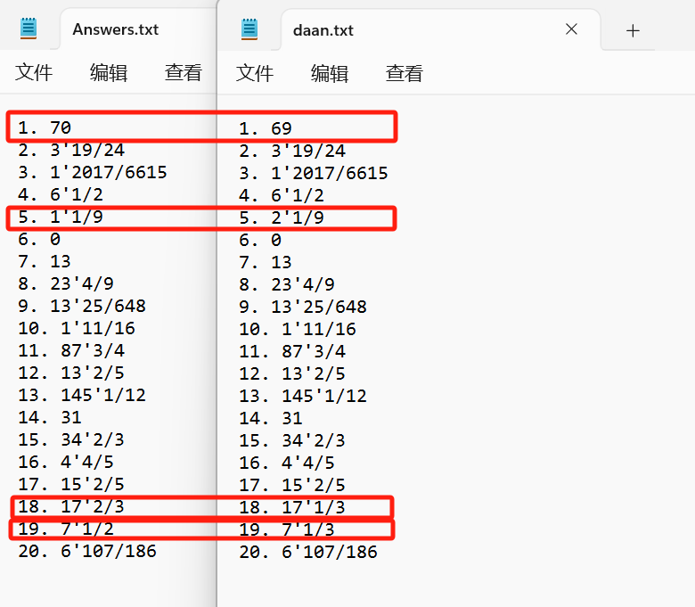The image size is (695, 607).
Task: Click line '20. 6'107/186' in daan.txt
Action: pyautogui.click(x=308, y=552)
